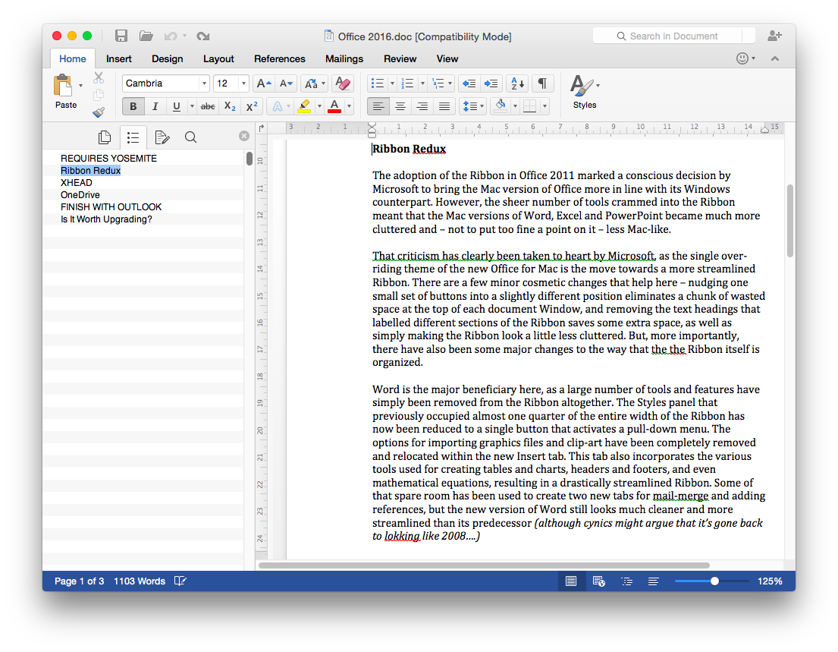Align text right
Image resolution: width=838 pixels, height=652 pixels.
tap(422, 106)
